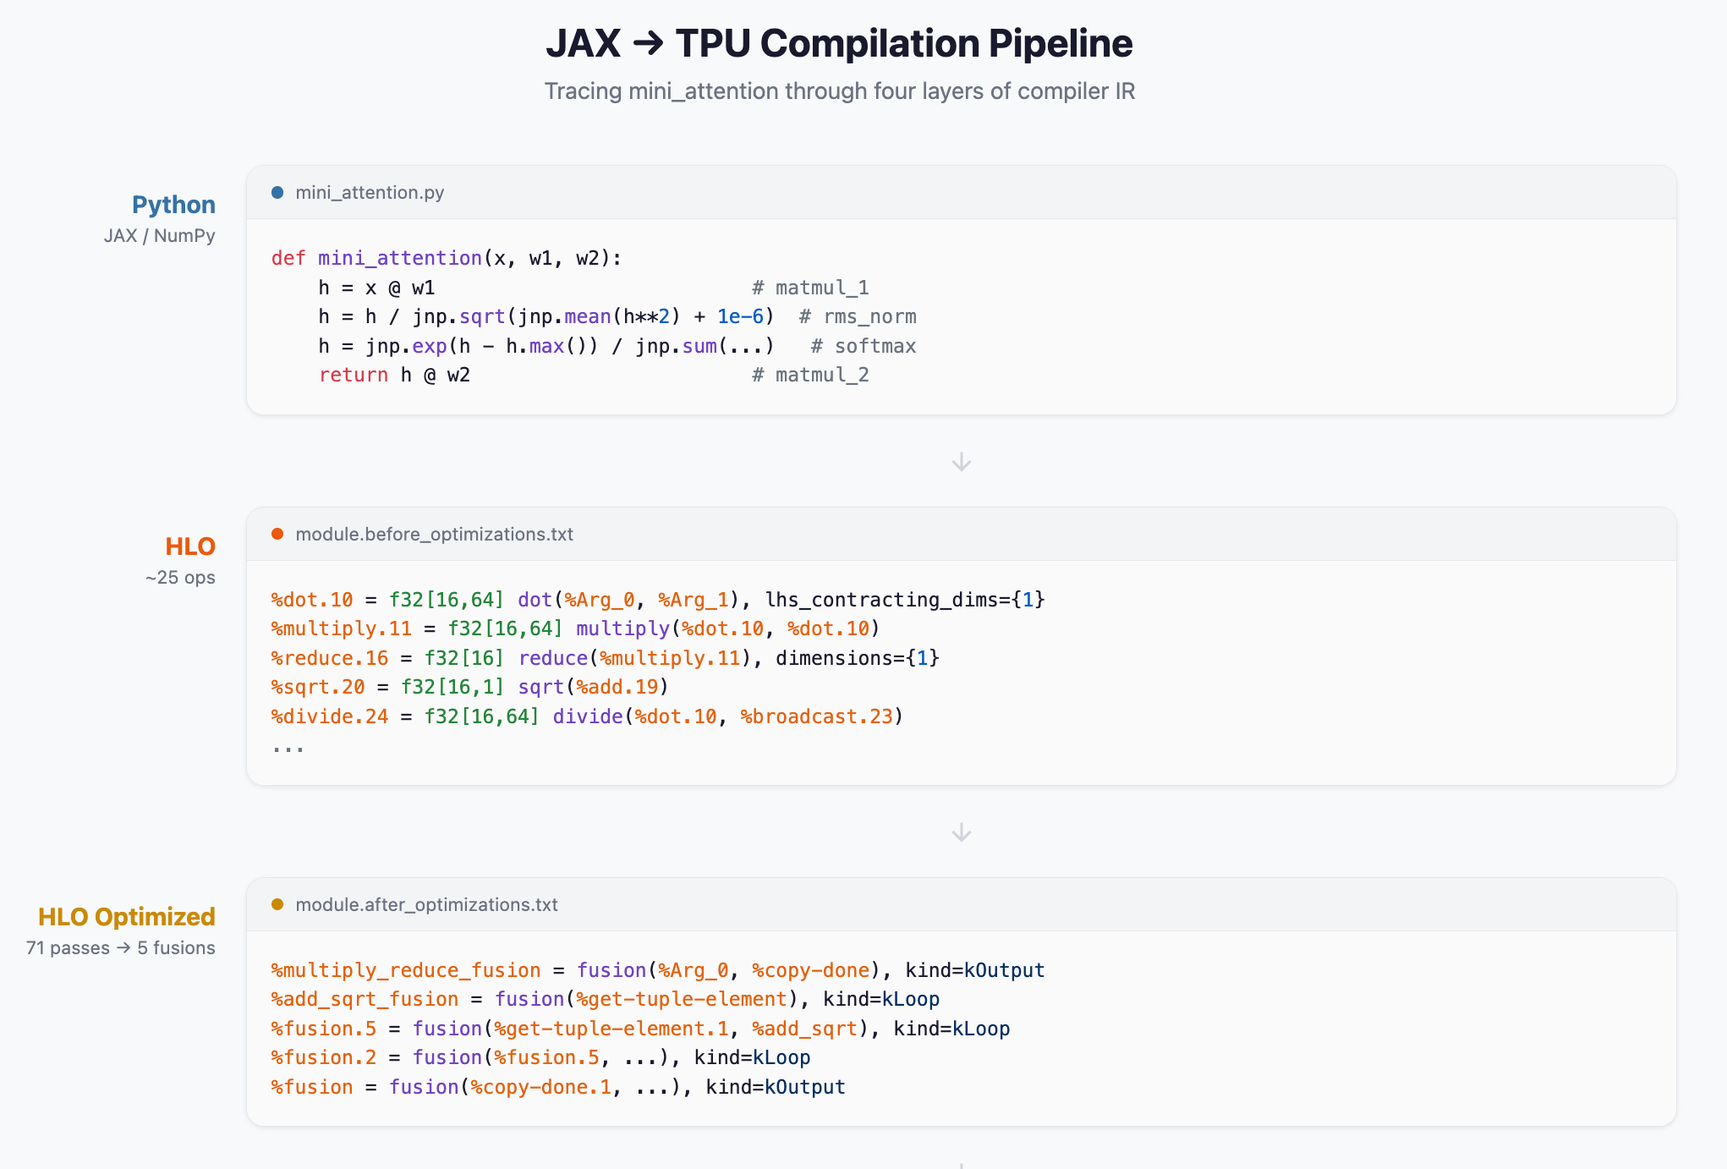Select the module.after_optimizations.txt file header
The width and height of the screenshot is (1727, 1169).
coord(426,905)
